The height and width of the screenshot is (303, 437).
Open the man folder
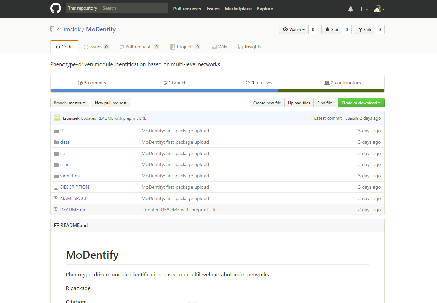click(x=65, y=164)
